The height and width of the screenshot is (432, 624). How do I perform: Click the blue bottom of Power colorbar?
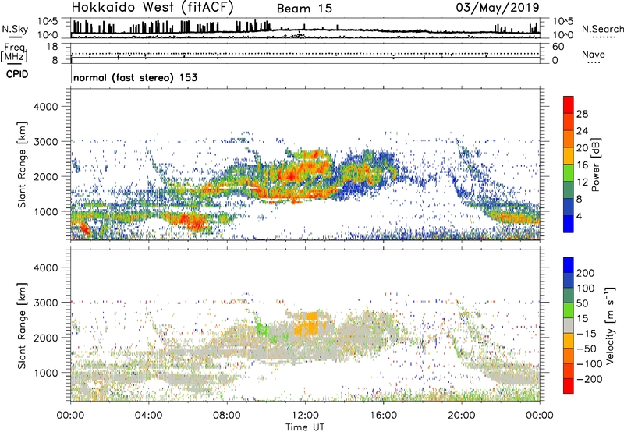coord(569,225)
